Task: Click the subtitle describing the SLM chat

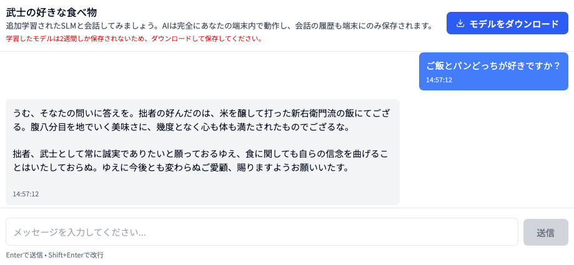Action: point(219,26)
